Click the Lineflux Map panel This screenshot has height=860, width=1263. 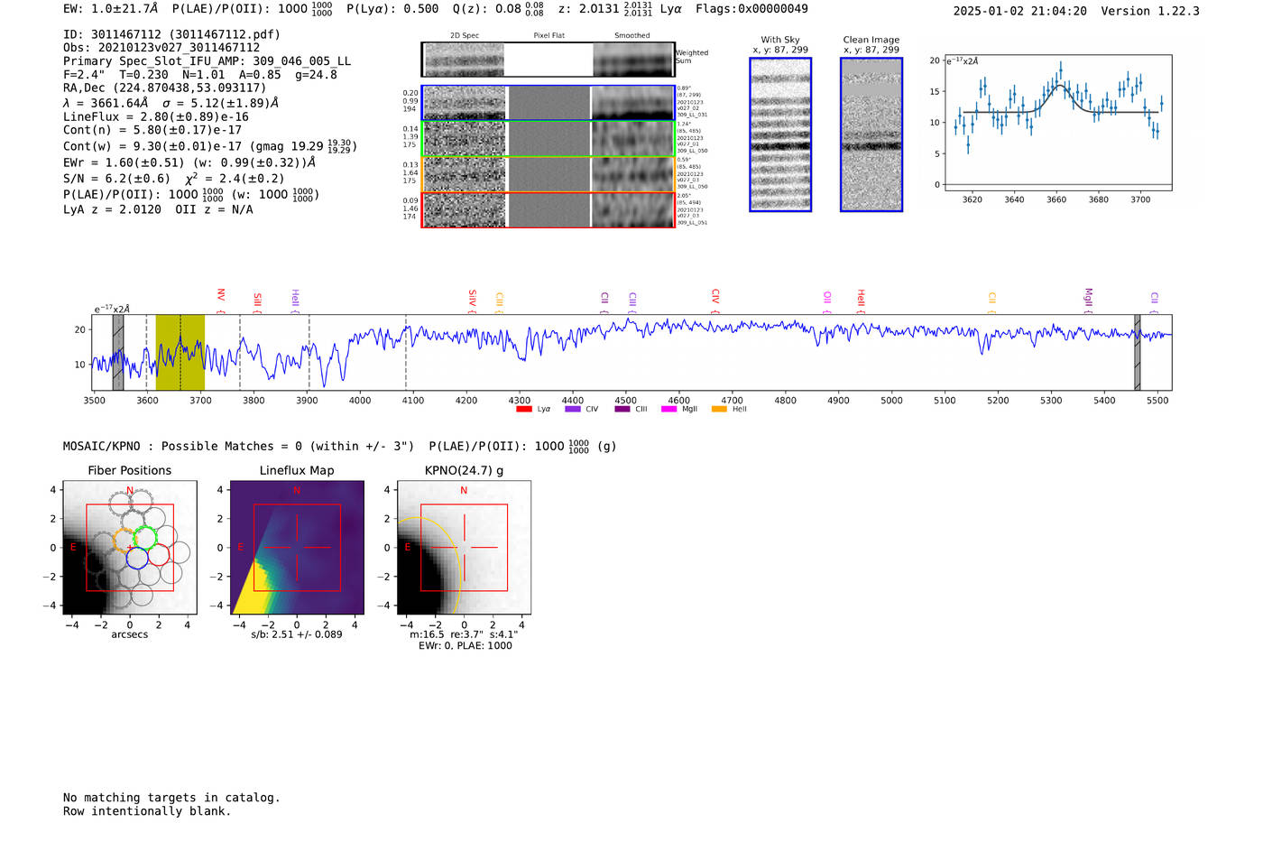click(297, 548)
